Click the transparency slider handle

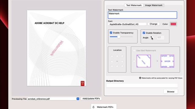pyautogui.click(x=119, y=37)
